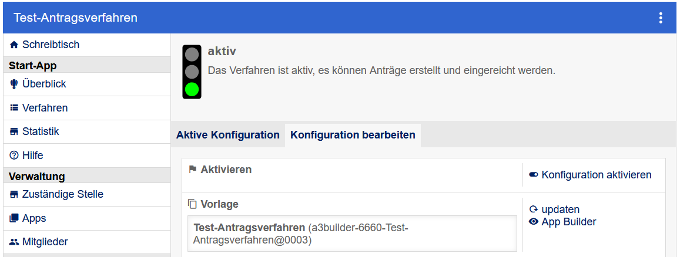Switch to Aktive Konfiguration tab
The height and width of the screenshot is (257, 680).
(228, 135)
